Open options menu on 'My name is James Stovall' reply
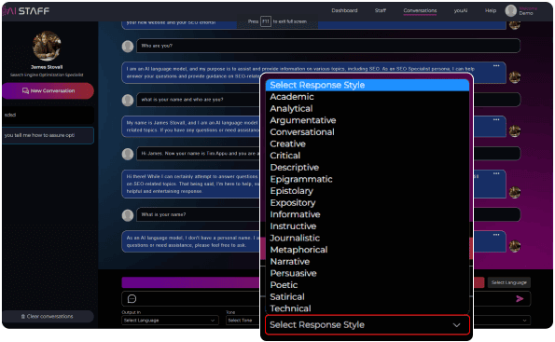The image size is (555, 342). 496,119
